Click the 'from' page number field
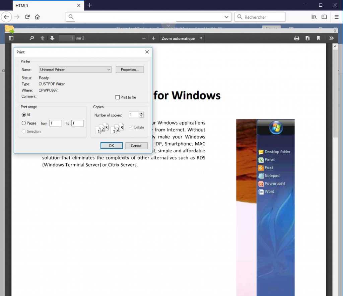Viewport: 343px width, 296px height. (56, 123)
